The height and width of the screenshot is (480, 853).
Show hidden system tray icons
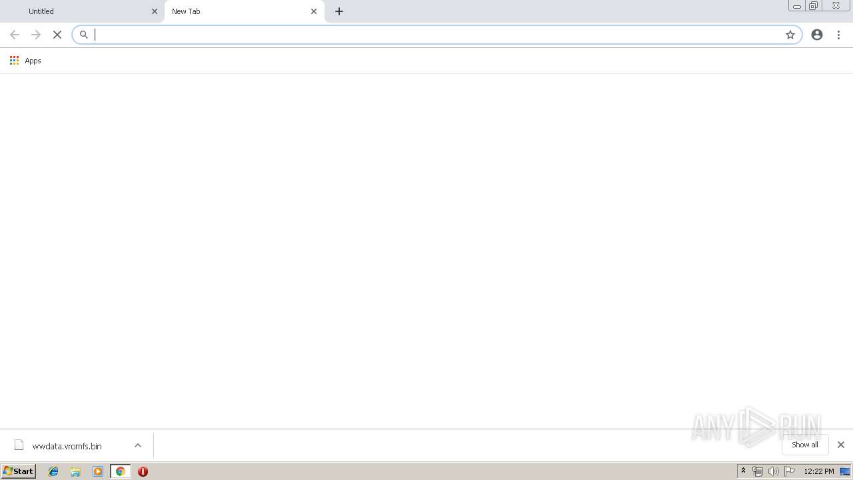[744, 471]
